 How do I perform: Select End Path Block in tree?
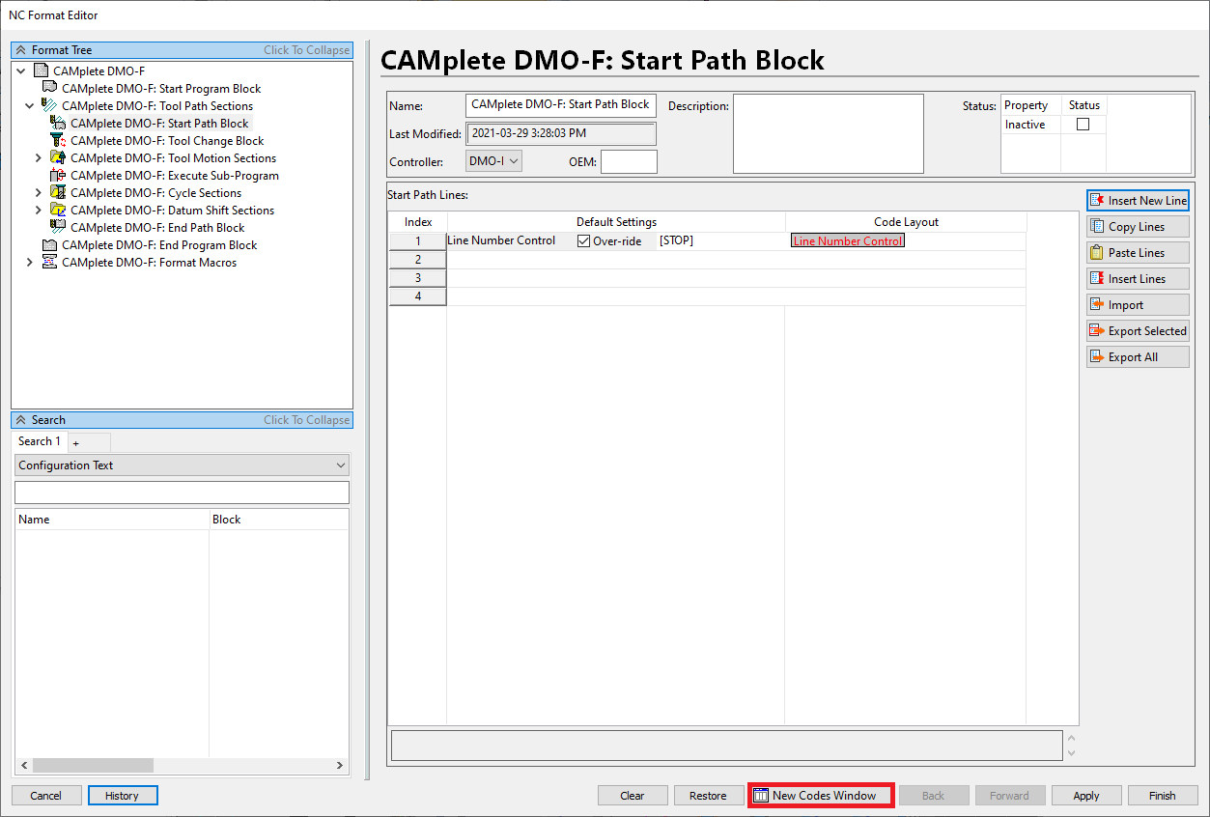(157, 228)
